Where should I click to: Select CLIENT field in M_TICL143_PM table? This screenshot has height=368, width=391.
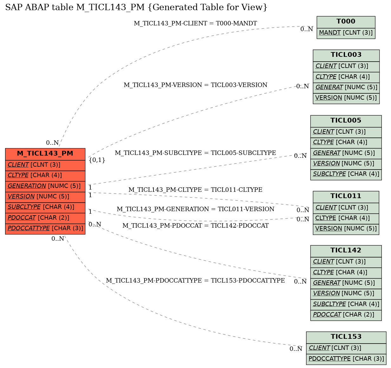(45, 165)
